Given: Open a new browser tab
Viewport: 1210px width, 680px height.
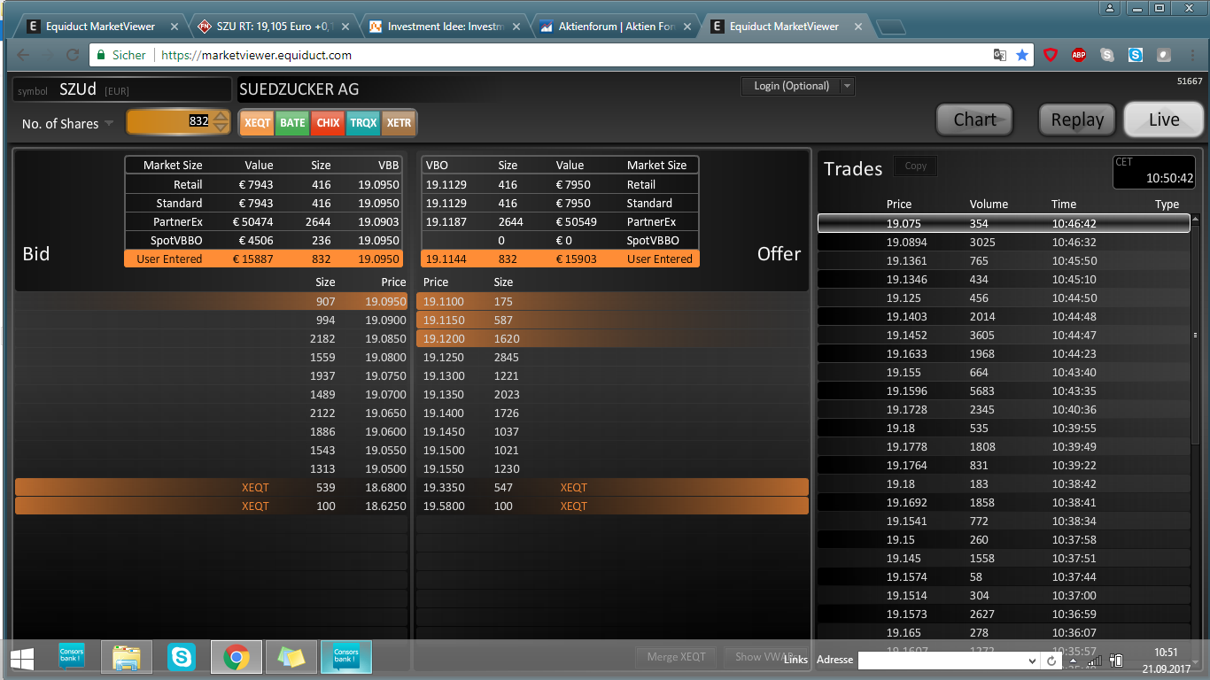Looking at the screenshot, I should click(890, 27).
